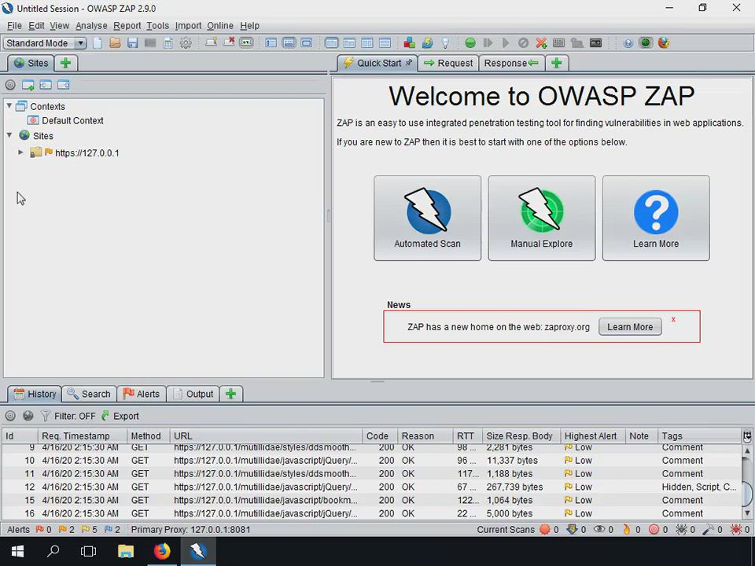755x566 pixels.
Task: Click the history Filter funnel icon
Action: point(46,416)
